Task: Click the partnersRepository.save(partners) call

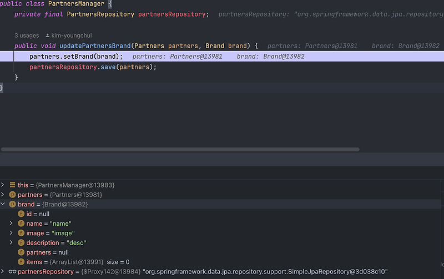Action: 93,67
